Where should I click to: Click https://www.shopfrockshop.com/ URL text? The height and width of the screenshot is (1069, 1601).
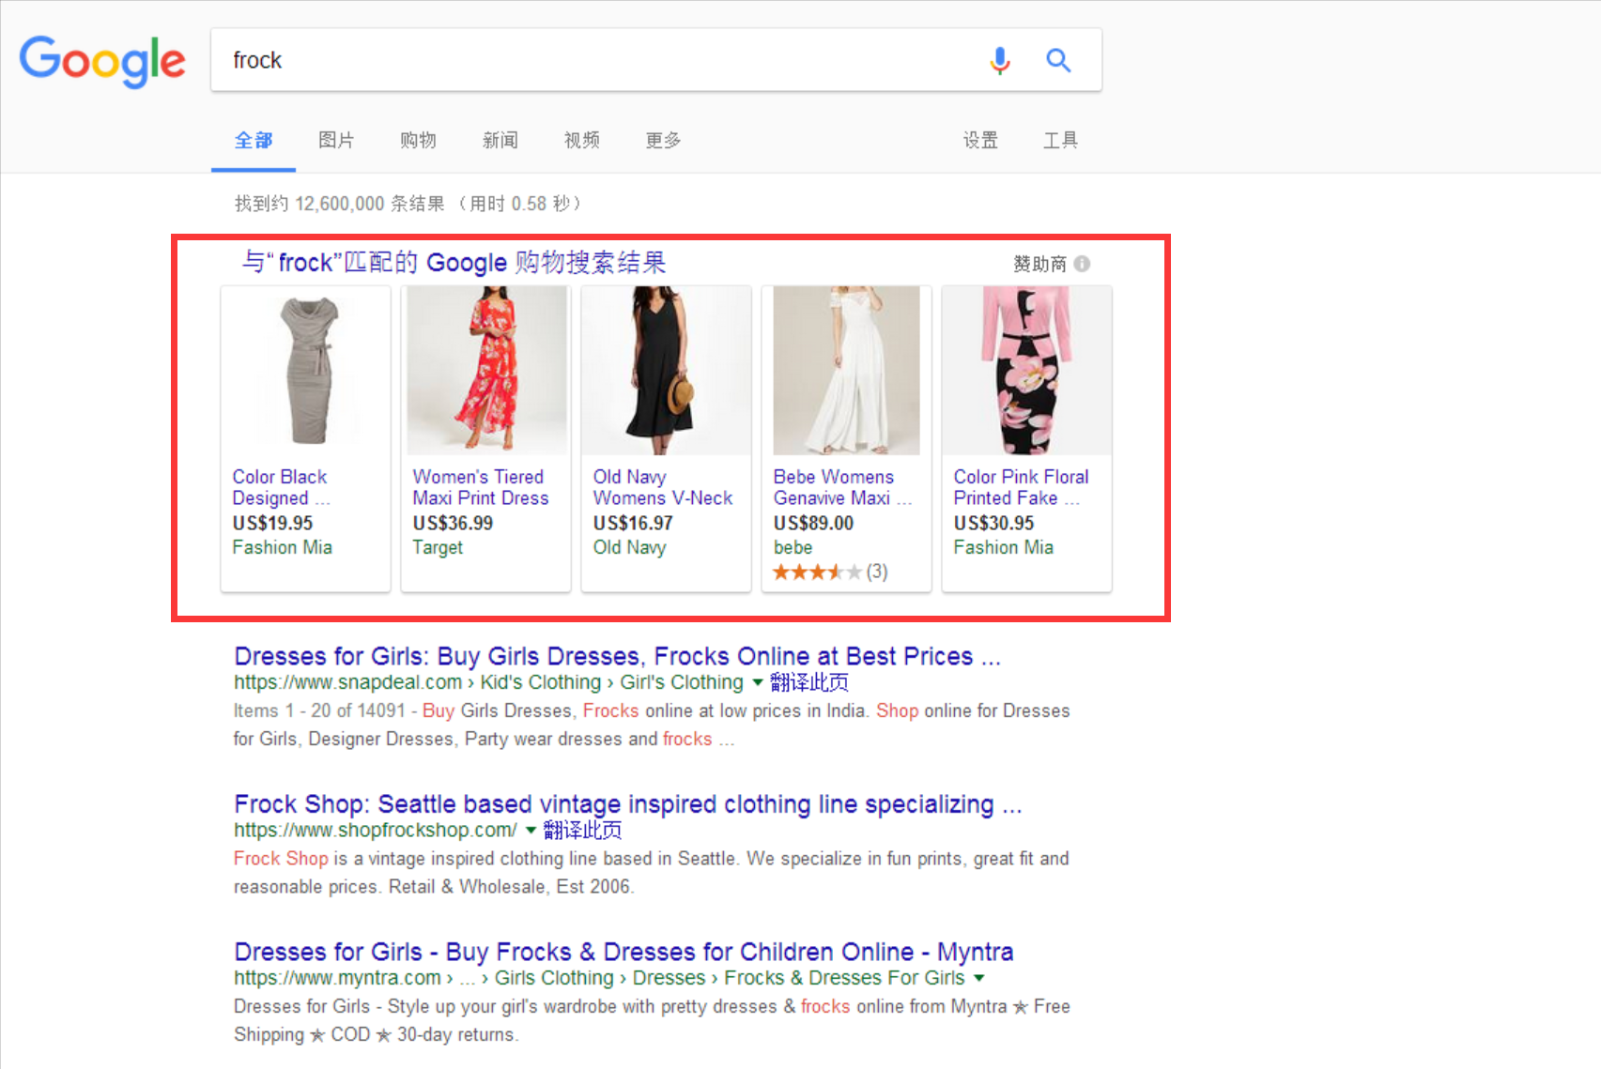click(375, 831)
